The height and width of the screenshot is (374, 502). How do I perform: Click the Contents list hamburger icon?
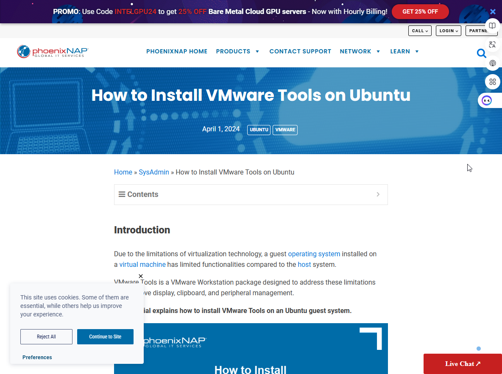pos(122,194)
